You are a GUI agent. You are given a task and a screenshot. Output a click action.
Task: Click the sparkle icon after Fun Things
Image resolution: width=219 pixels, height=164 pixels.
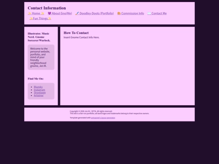[x=49, y=18]
